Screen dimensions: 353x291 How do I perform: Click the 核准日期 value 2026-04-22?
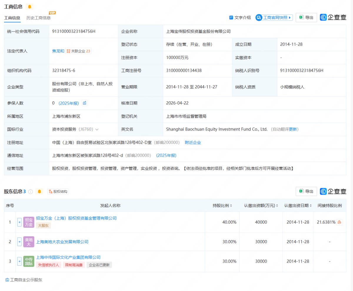(177, 103)
